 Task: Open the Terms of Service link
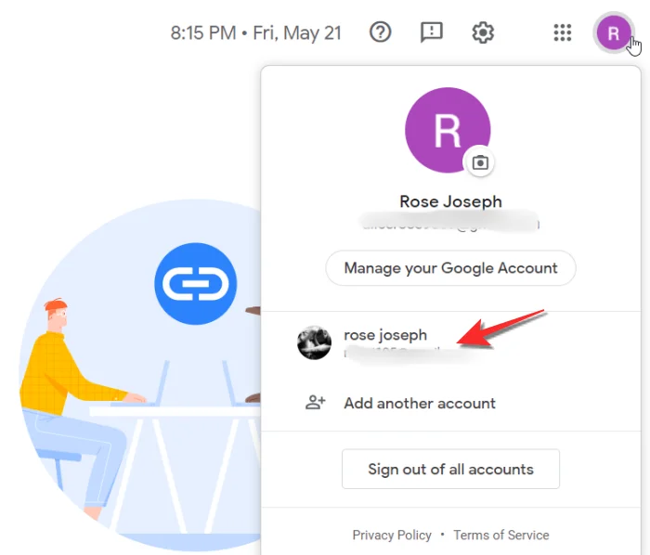[x=501, y=536]
